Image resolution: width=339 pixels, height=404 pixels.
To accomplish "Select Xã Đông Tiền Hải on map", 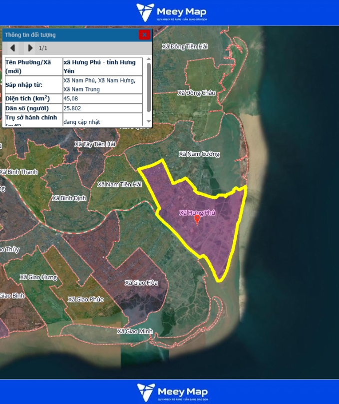I will click(x=184, y=46).
